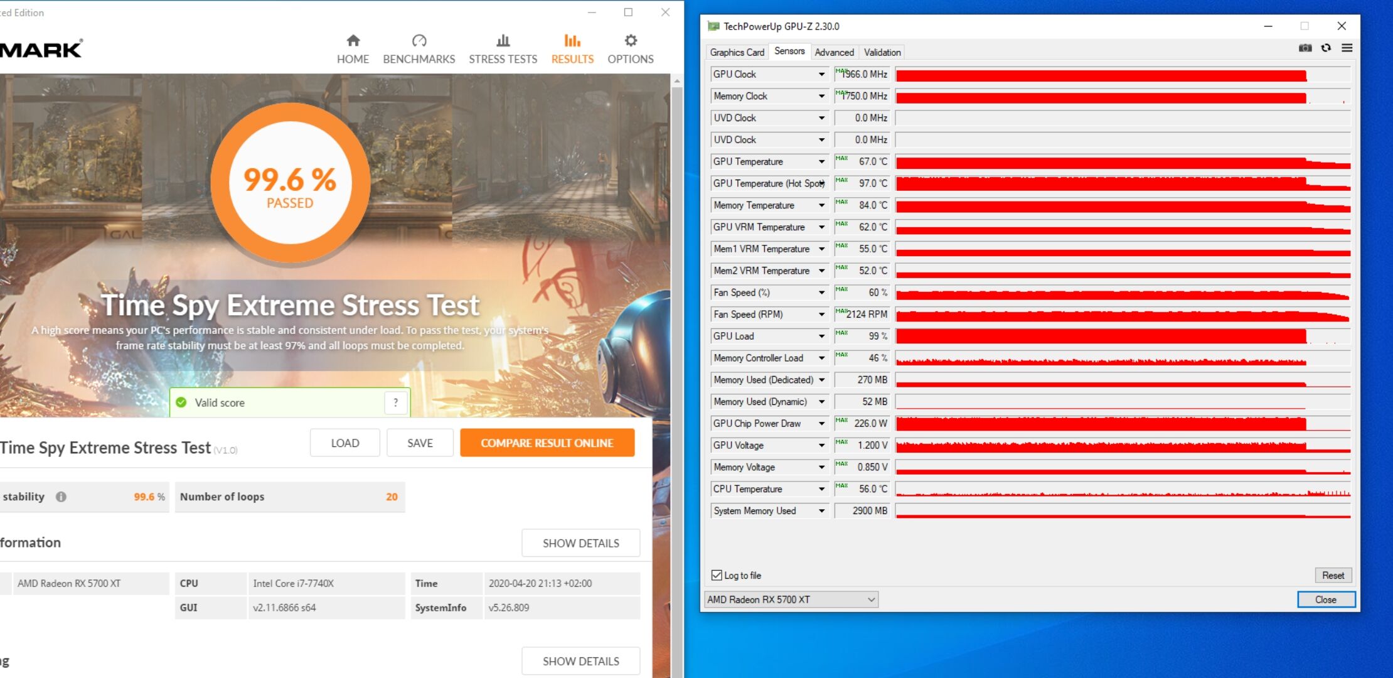This screenshot has height=678, width=1393.
Task: Expand the Memory Clock sensor dropdown
Action: click(821, 96)
